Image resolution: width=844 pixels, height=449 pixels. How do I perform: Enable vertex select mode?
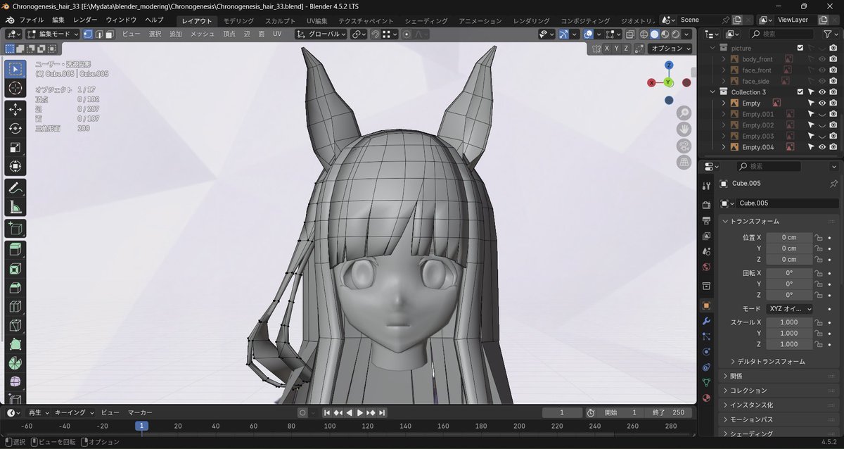[x=87, y=34]
